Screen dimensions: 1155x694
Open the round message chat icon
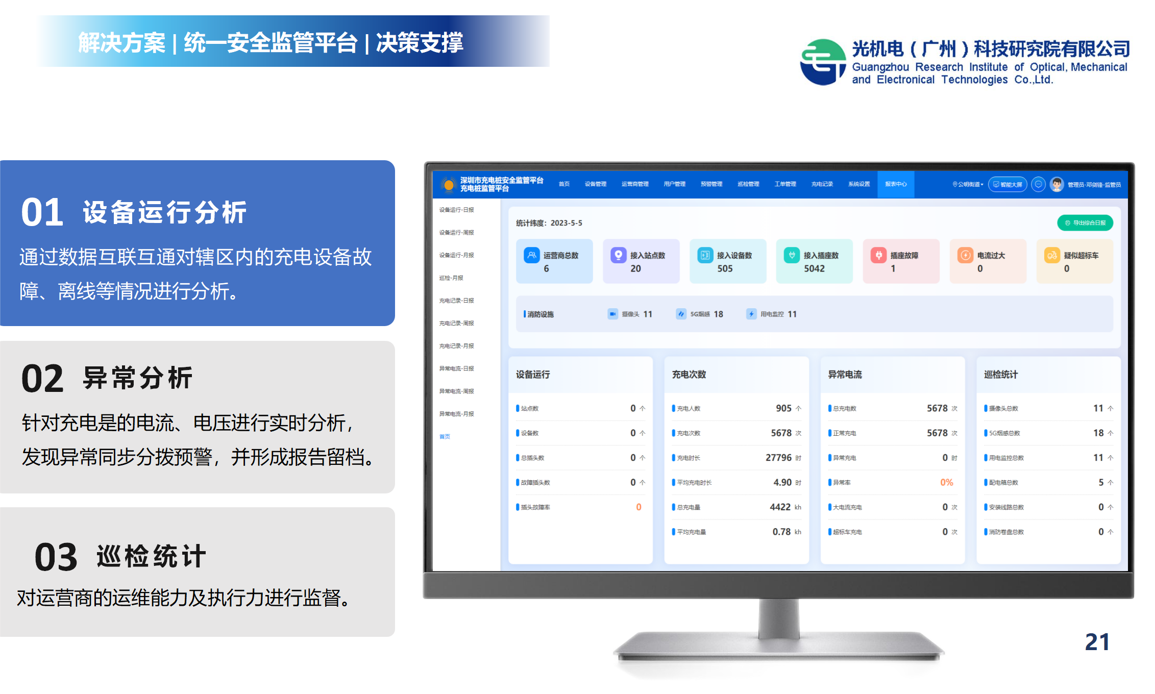point(1038,184)
